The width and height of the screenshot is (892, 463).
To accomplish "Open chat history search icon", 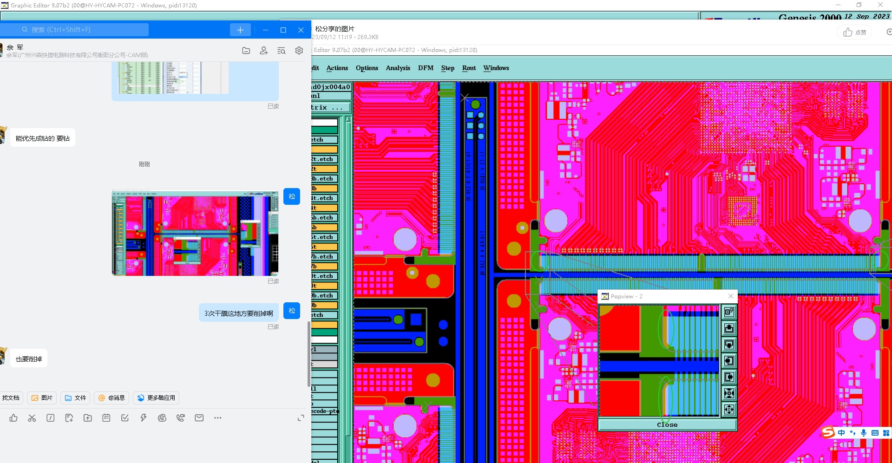I will click(282, 51).
